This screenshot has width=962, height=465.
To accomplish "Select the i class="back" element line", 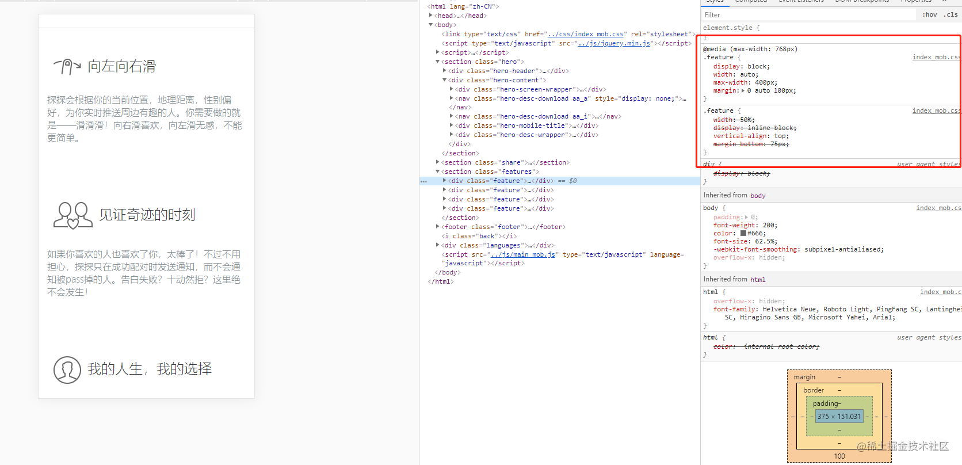I will point(479,236).
